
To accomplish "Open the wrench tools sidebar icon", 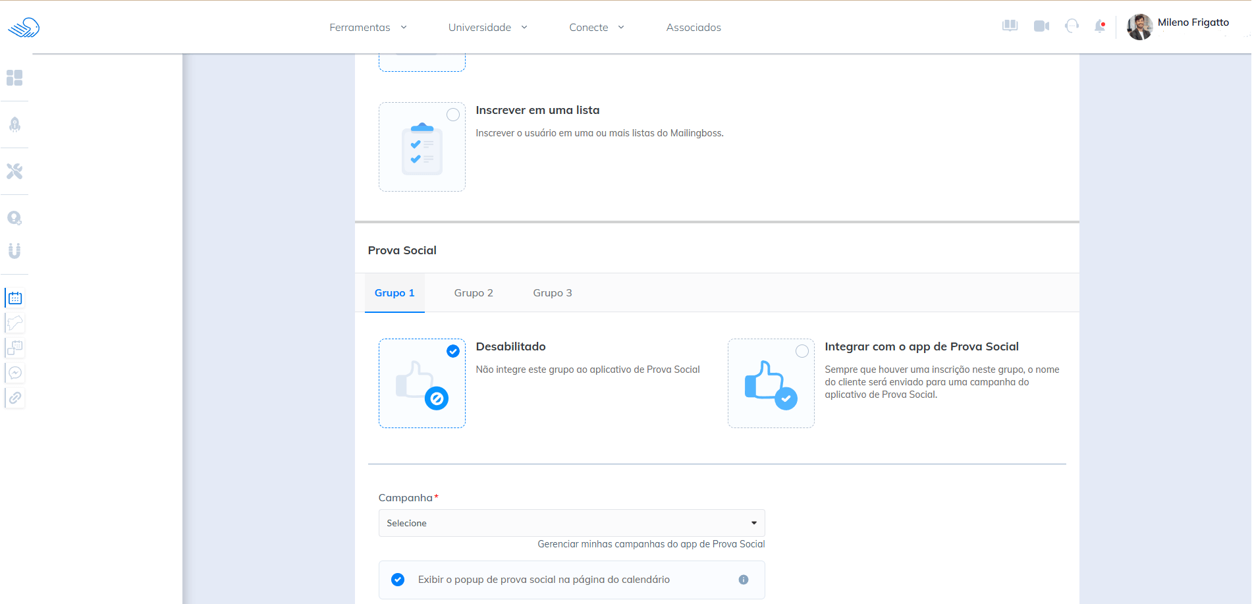I will point(14,171).
